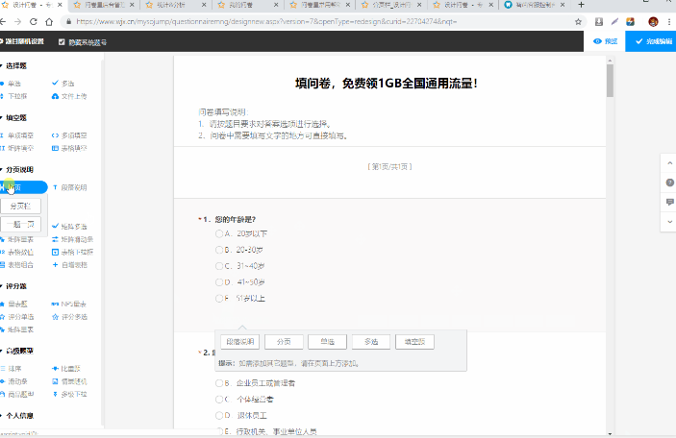Click the up chevron on the right panel
Screen dimensions: 676x438
[669, 163]
